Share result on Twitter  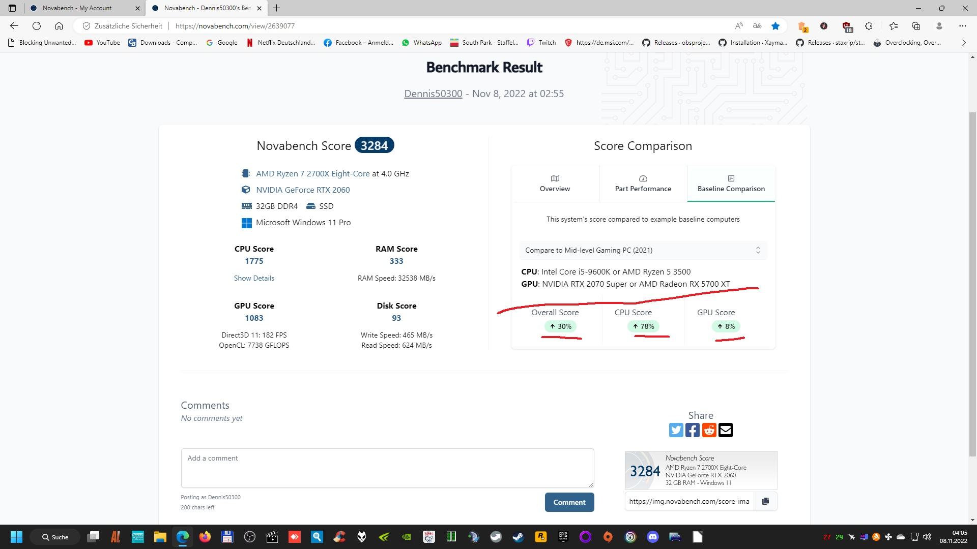pos(676,430)
